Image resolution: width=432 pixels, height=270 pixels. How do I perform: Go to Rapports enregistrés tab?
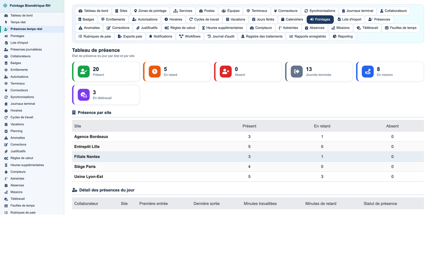(x=308, y=36)
